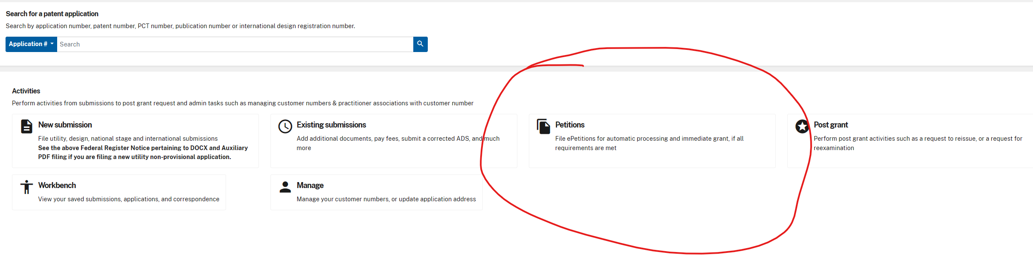
Task: Open the Post grant heading
Action: pos(830,125)
